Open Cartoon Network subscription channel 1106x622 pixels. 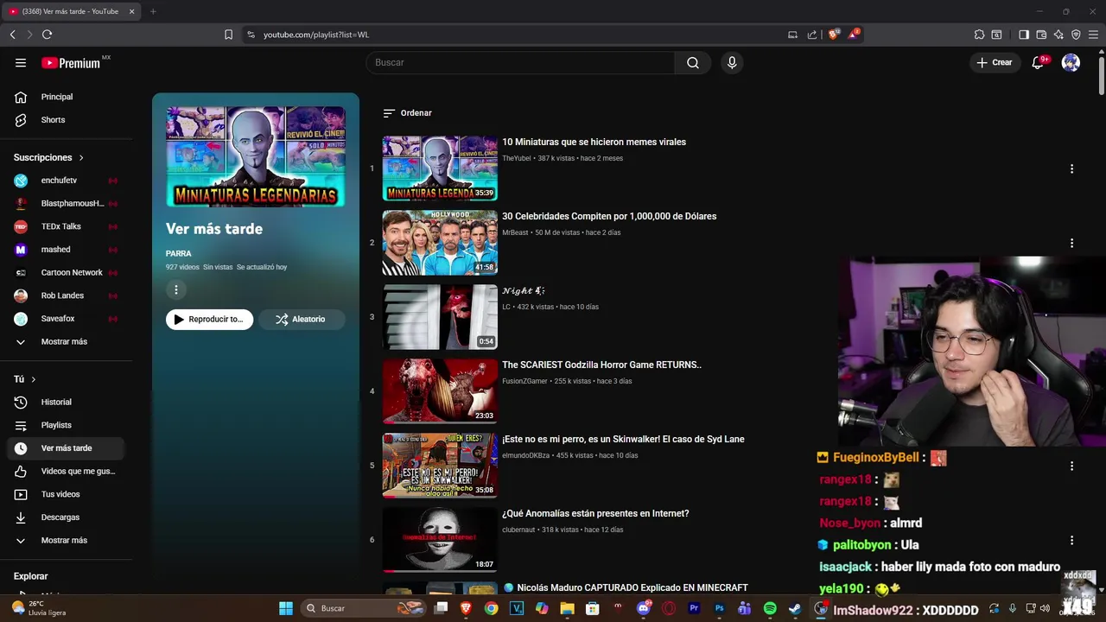tap(65, 272)
